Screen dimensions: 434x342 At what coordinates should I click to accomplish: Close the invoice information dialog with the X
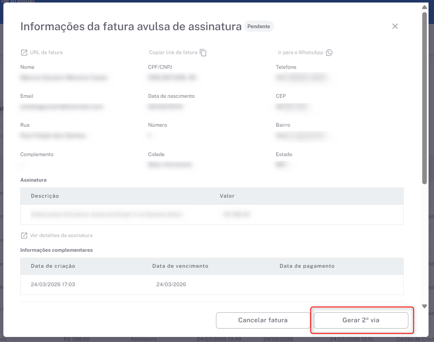tap(395, 26)
